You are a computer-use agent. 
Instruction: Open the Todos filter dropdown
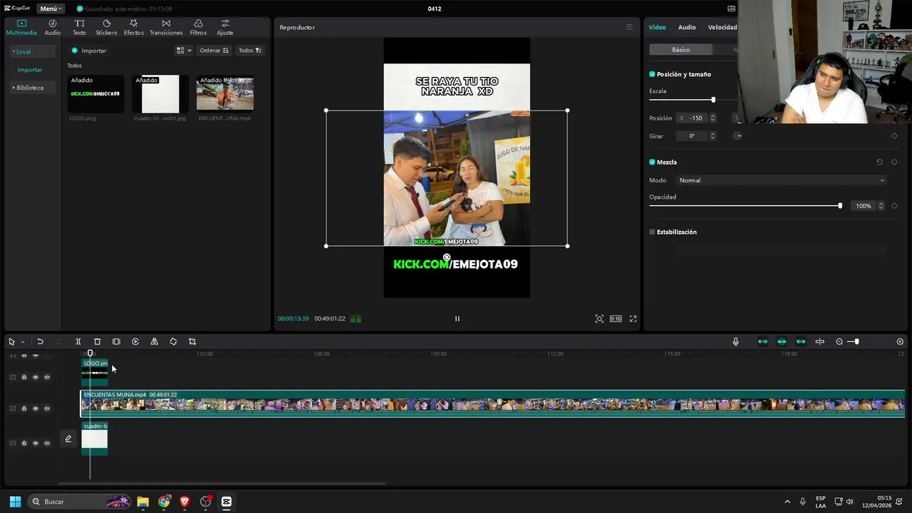(250, 51)
